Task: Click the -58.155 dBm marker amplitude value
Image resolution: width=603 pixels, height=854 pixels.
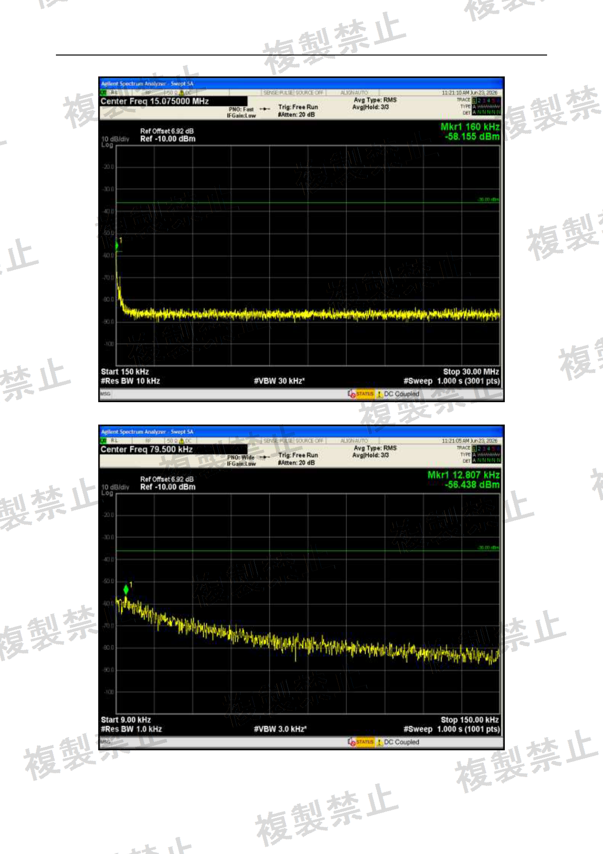Action: [x=472, y=137]
